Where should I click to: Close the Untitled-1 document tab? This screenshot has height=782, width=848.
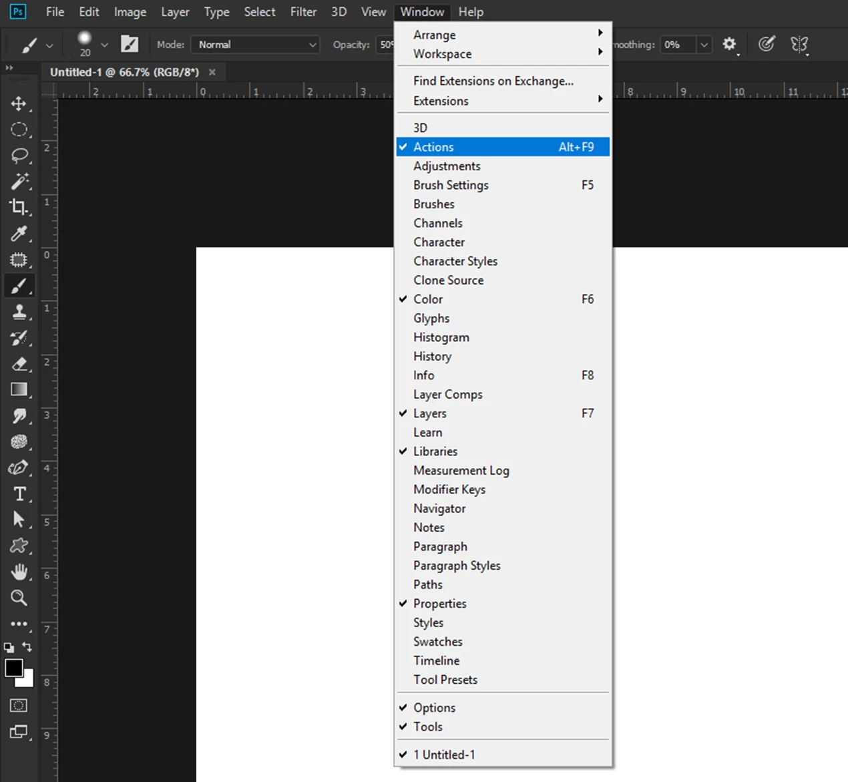[x=212, y=72]
